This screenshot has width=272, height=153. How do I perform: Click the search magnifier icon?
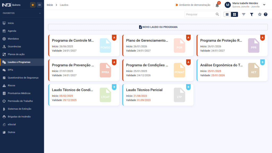click(217, 14)
